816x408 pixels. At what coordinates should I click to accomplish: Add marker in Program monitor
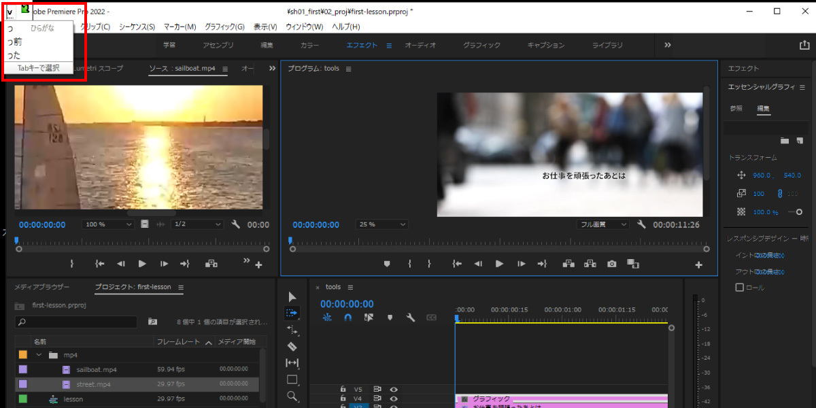click(387, 264)
